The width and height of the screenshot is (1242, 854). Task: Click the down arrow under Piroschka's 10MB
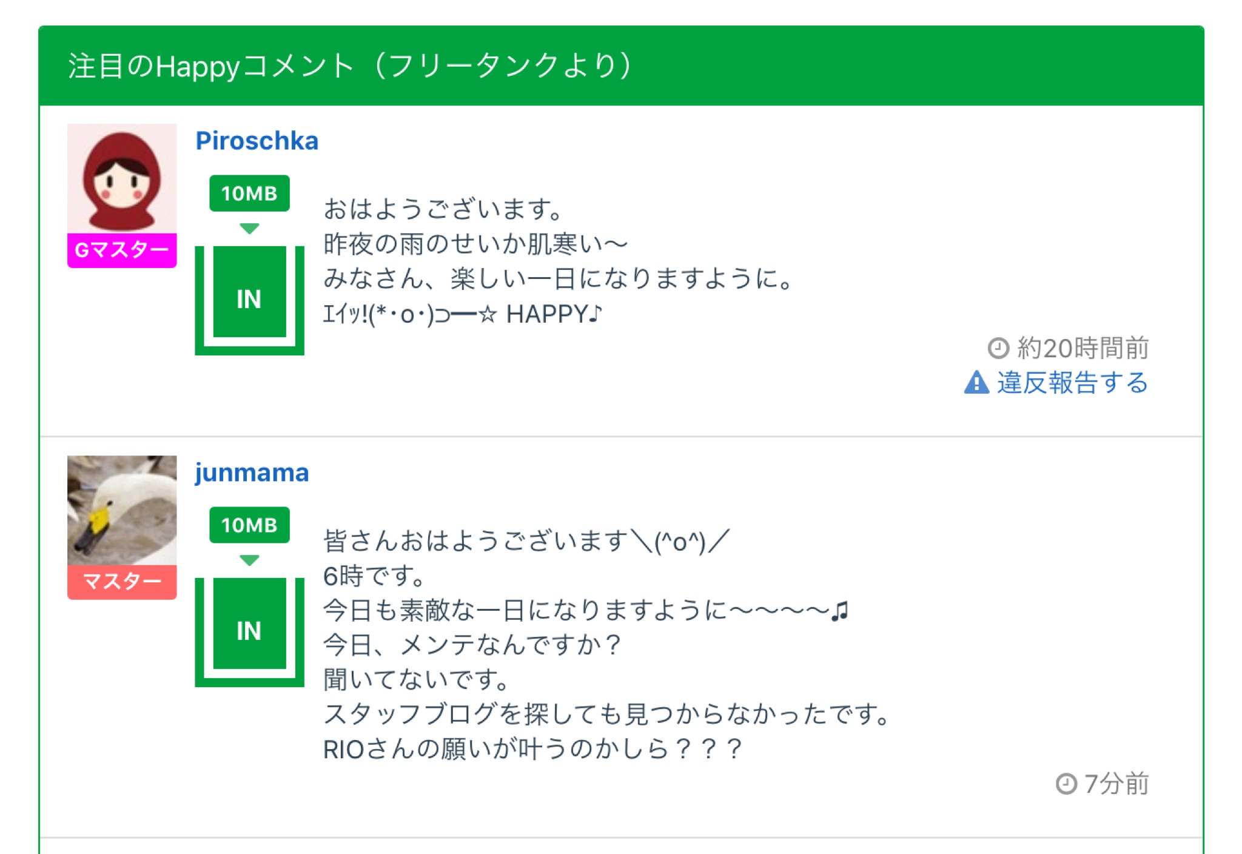coord(249,229)
